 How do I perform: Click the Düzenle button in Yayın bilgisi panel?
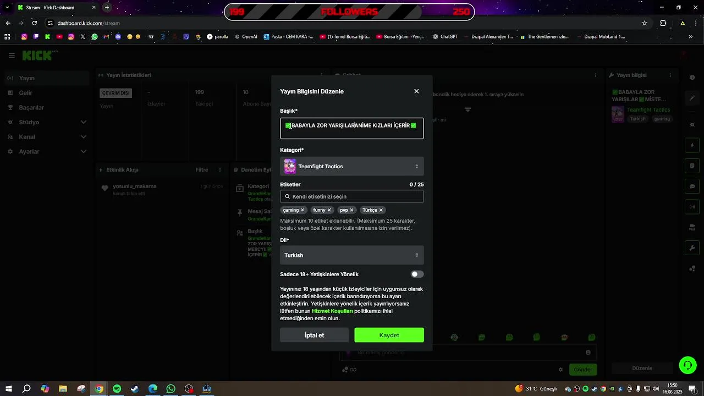tap(642, 368)
